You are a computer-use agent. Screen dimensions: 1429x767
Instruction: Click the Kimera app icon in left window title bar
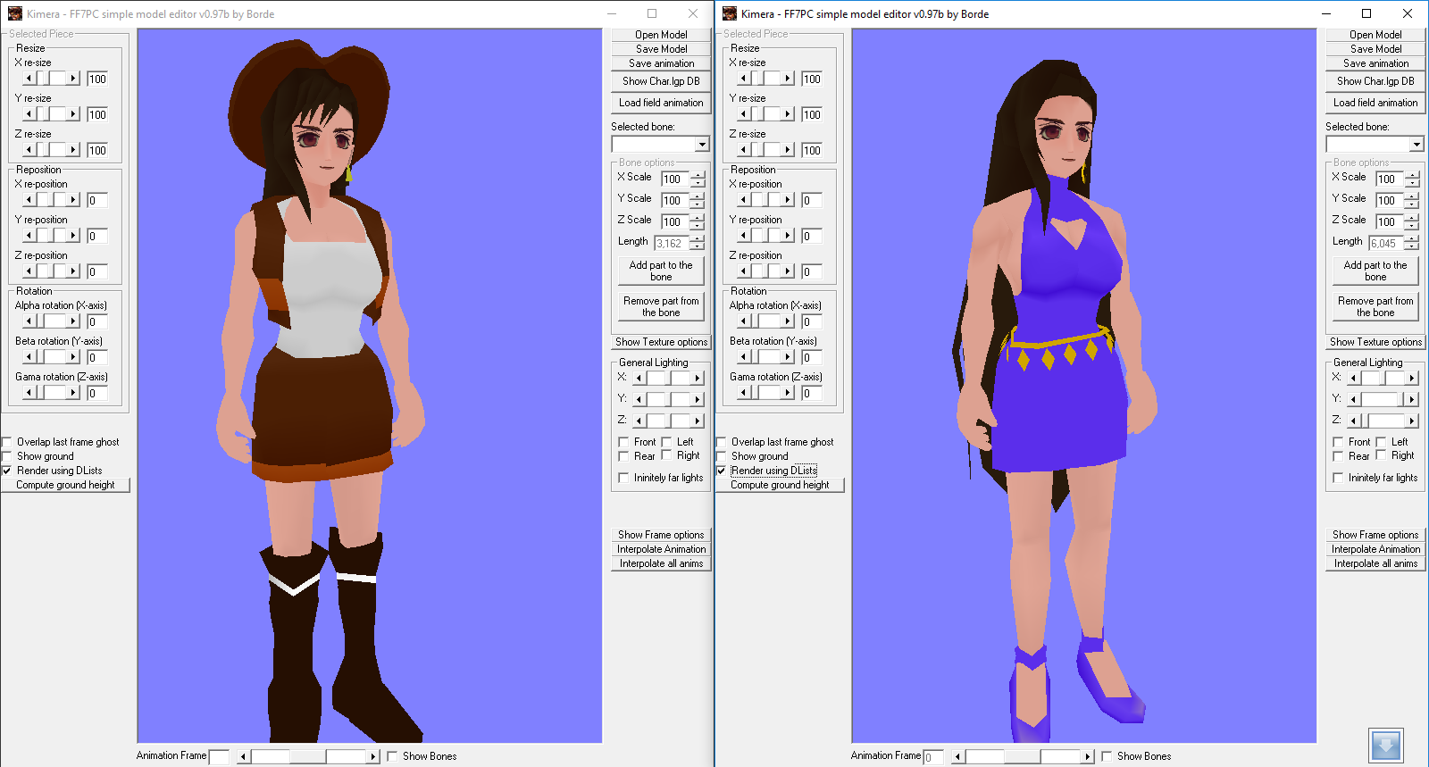point(15,13)
